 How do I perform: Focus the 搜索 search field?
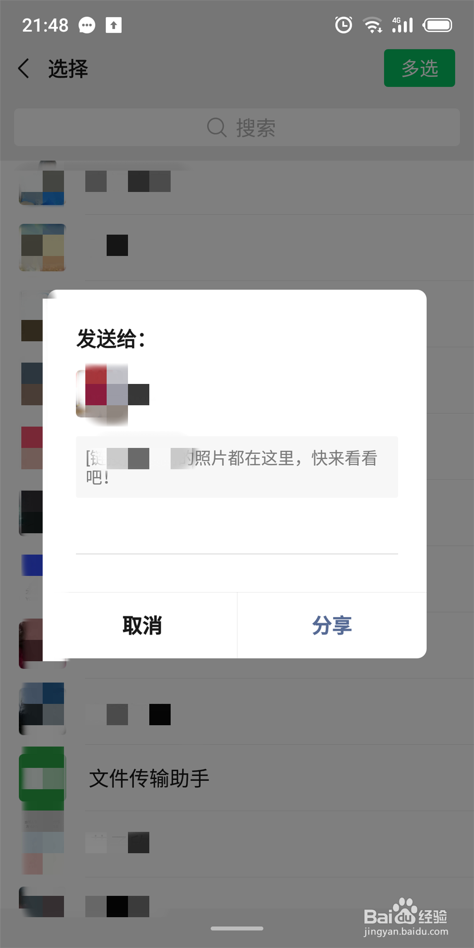pos(237,128)
